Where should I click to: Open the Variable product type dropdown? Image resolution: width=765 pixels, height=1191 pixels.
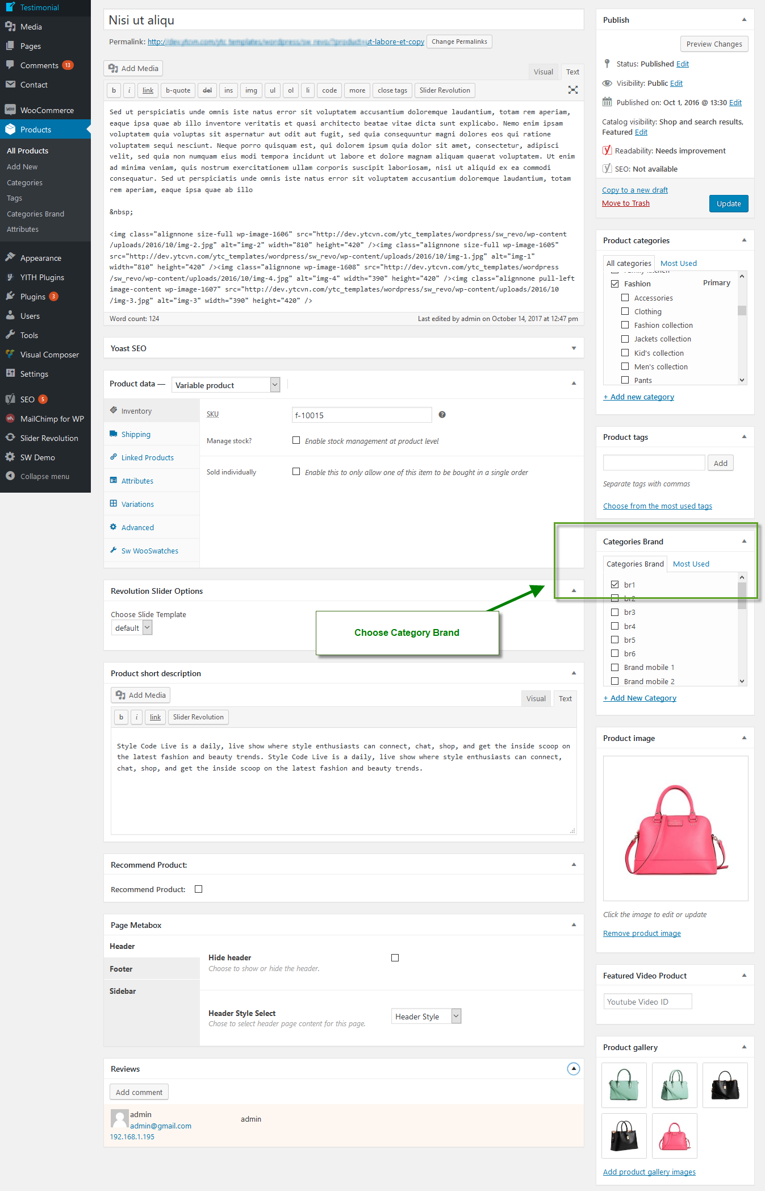point(226,385)
